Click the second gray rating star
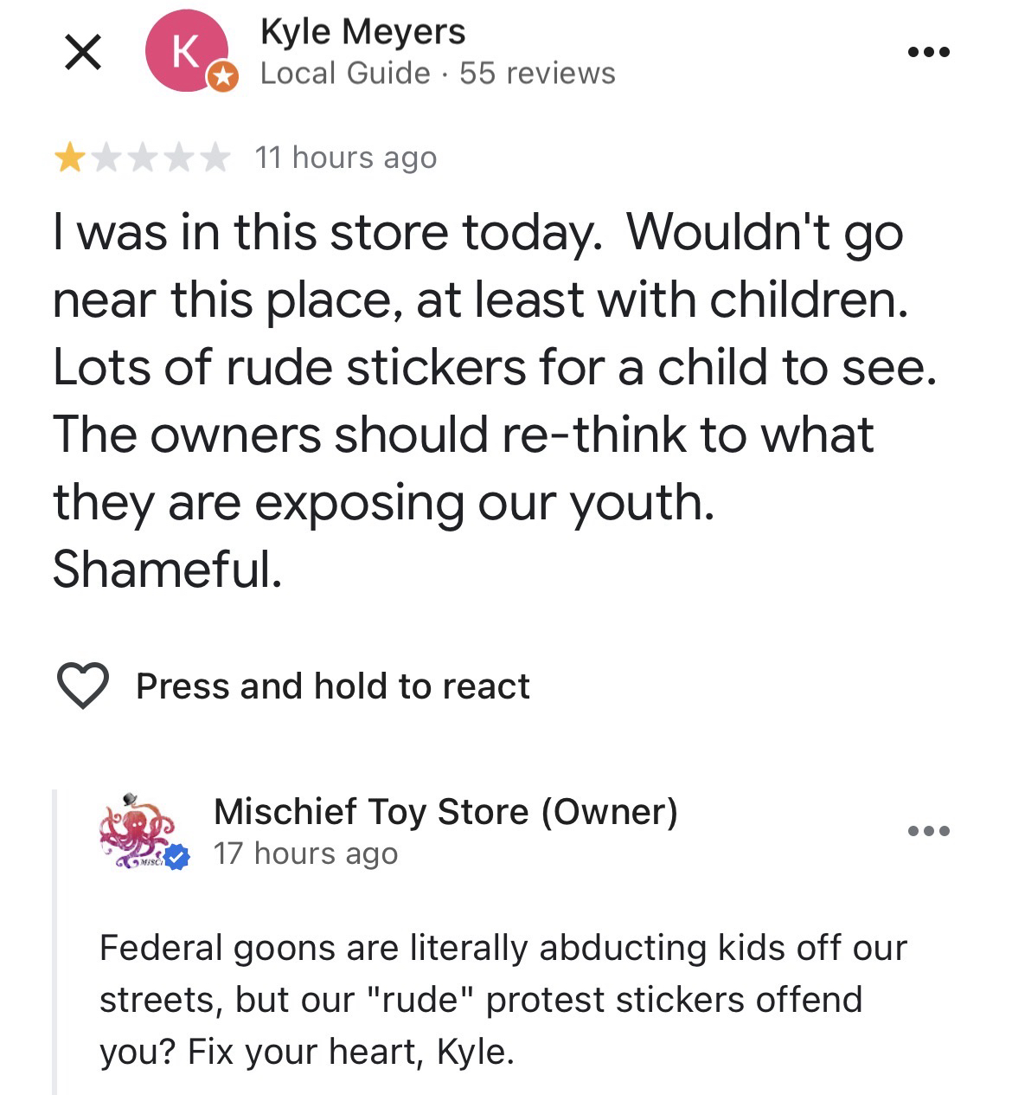This screenshot has width=1012, height=1095. 106,158
